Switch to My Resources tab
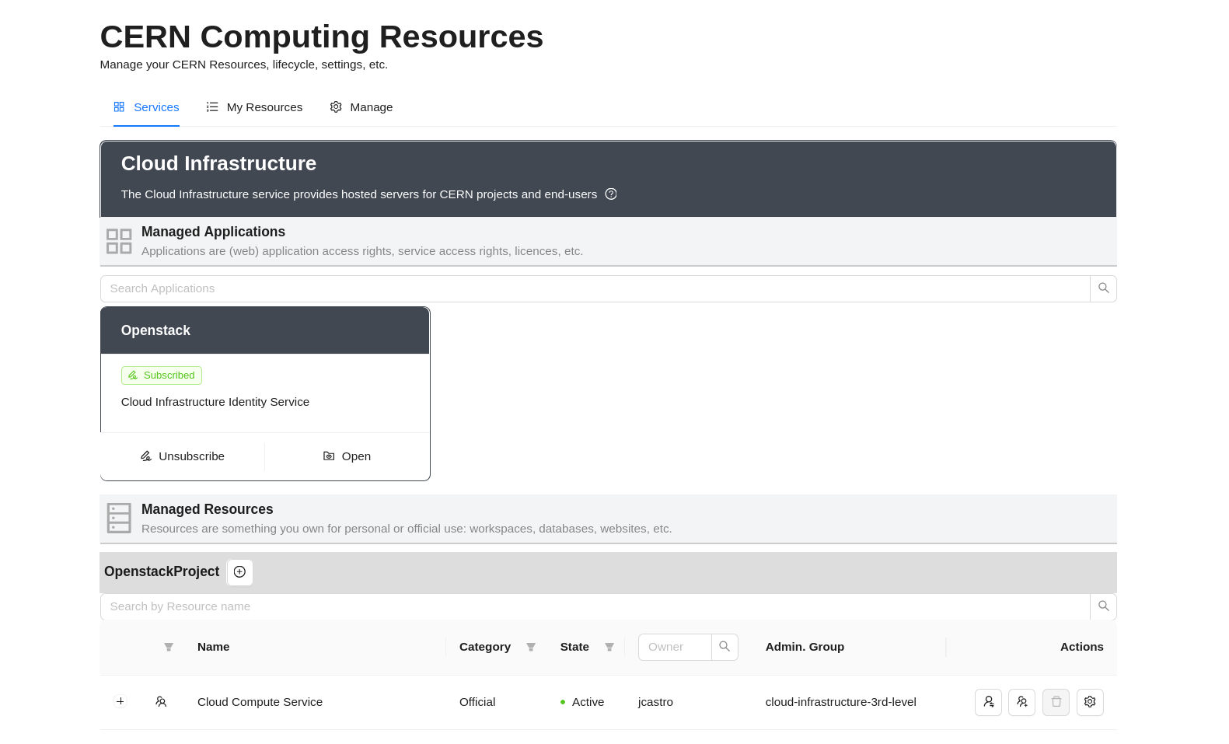The image size is (1229, 744). pos(254,107)
